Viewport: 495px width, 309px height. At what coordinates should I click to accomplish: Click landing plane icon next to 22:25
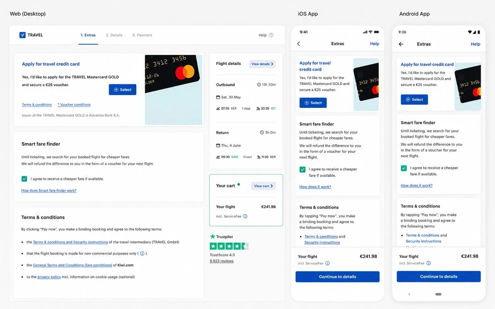258,108
